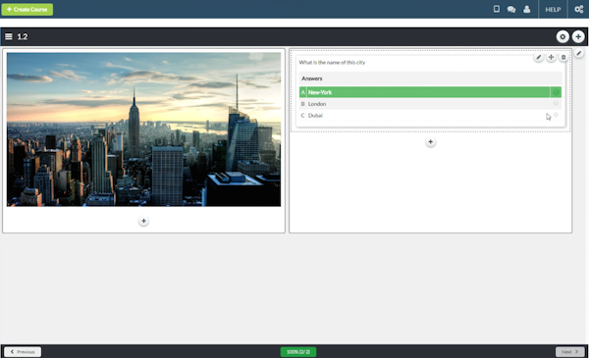589x358 pixels.
Task: Click the 100% (2/2) progress indicator
Action: 298,351
